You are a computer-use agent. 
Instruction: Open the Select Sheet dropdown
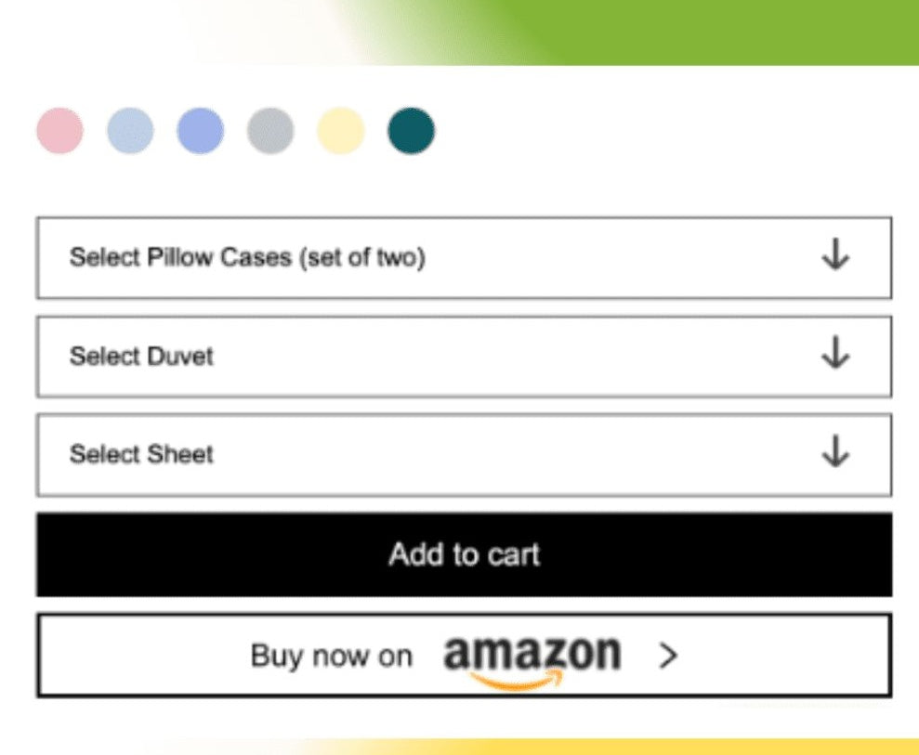(464, 455)
